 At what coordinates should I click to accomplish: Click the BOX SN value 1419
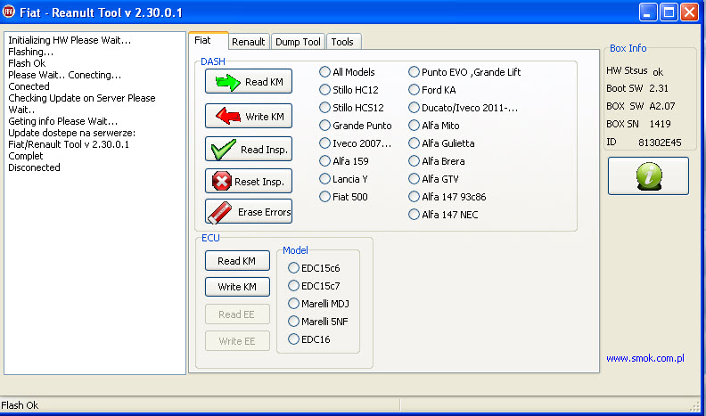click(x=660, y=124)
